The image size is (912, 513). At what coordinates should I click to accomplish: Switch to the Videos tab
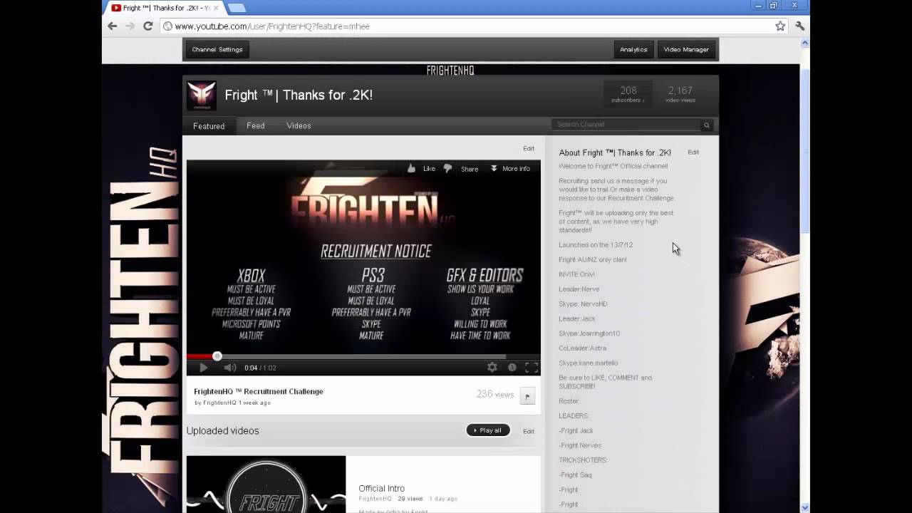click(299, 125)
